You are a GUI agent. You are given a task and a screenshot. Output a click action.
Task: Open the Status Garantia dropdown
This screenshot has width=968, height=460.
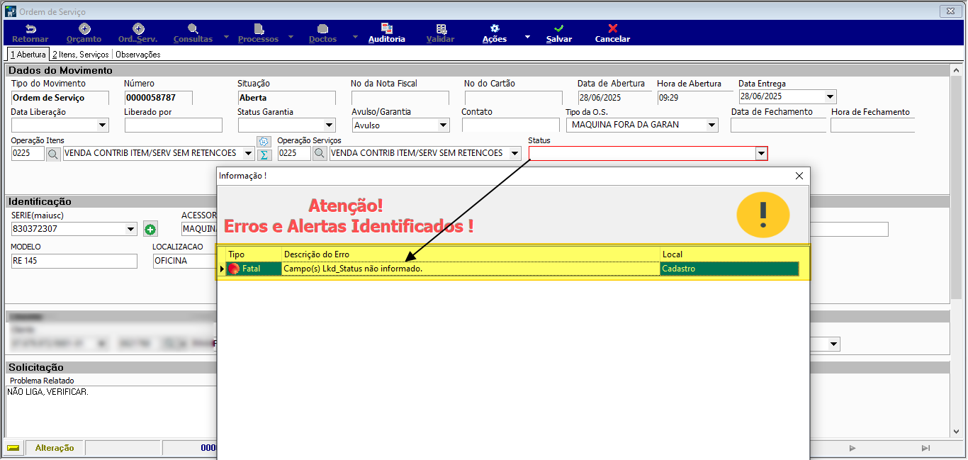click(x=329, y=125)
